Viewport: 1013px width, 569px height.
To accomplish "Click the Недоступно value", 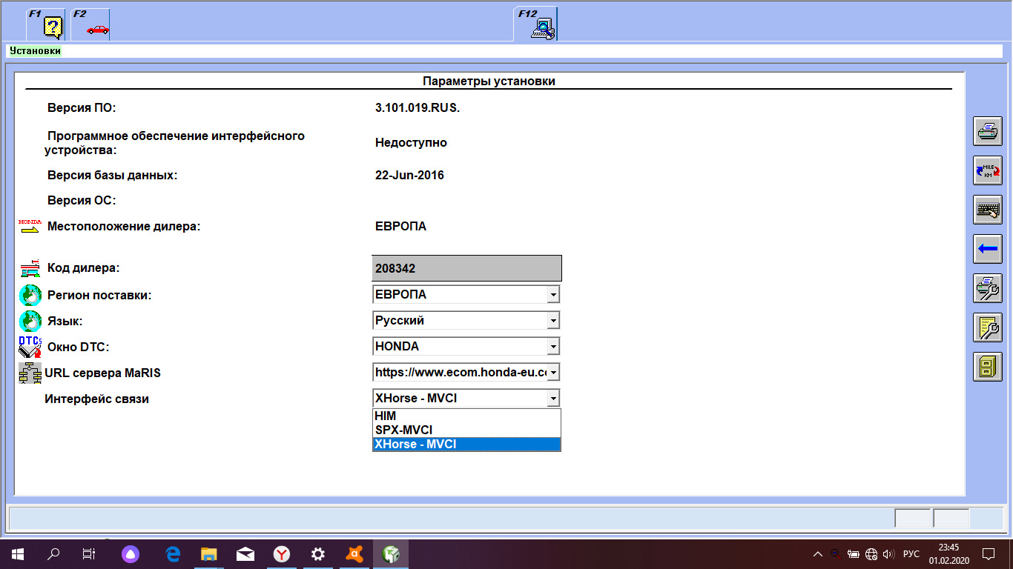I will click(411, 143).
